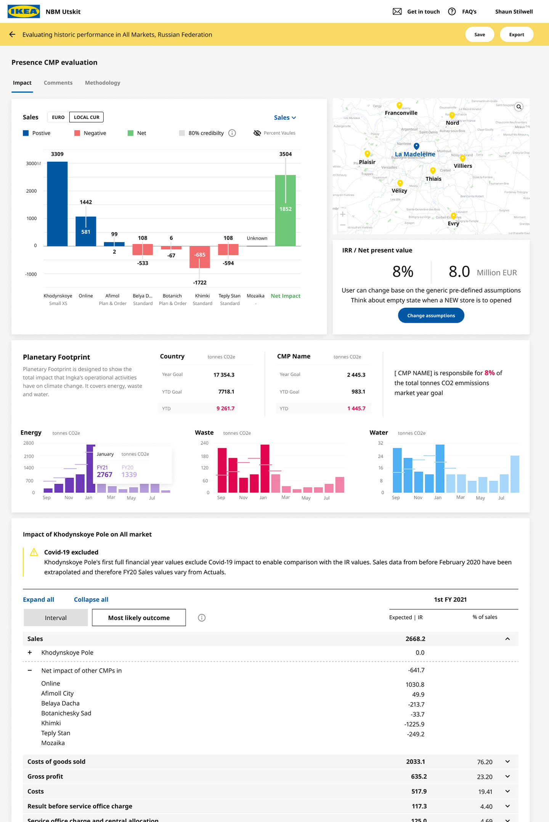549x822 pixels.
Task: Open the Sales chart dropdown
Action: point(285,117)
